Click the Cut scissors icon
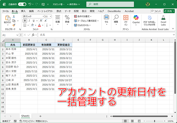Screen dimensions: 177x123 point(14,16)
